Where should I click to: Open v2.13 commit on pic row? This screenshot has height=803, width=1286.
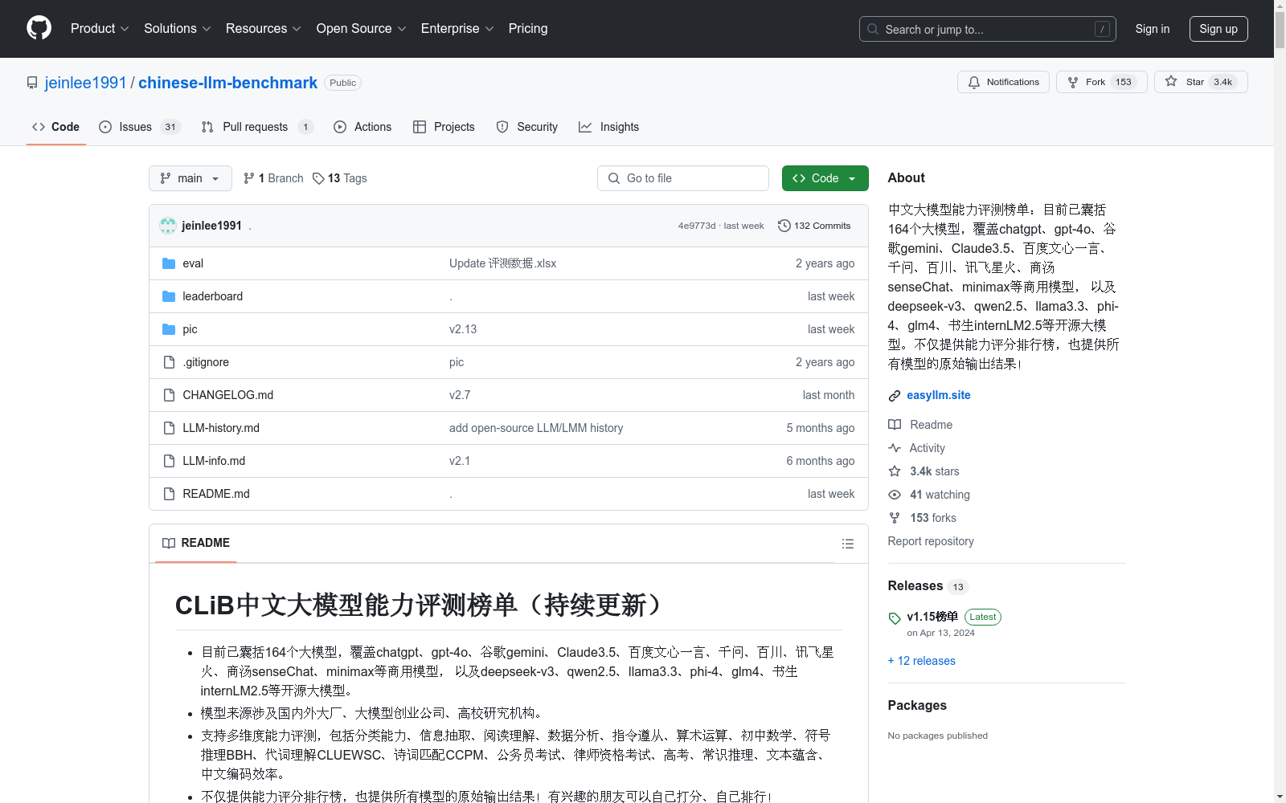(463, 329)
